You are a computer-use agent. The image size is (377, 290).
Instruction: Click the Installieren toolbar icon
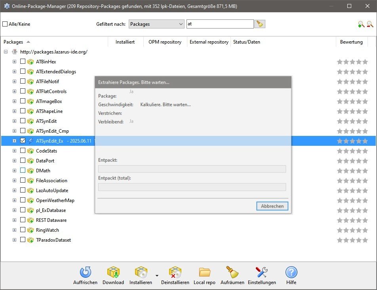[141, 272]
